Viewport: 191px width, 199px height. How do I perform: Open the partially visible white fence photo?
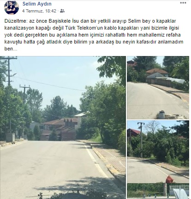click(158, 191)
